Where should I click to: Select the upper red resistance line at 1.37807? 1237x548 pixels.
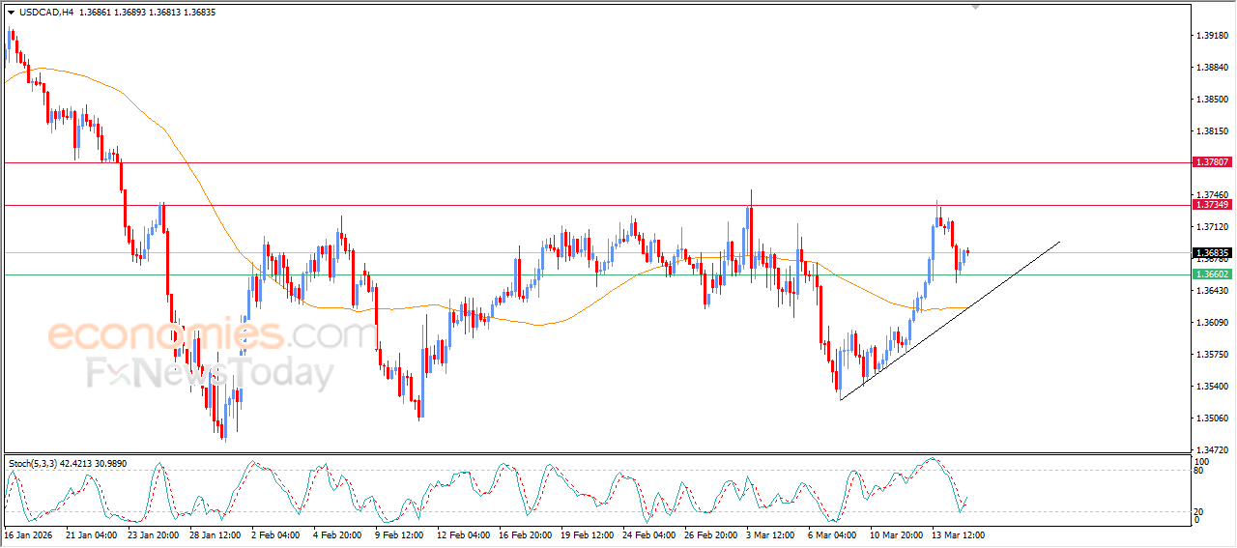click(580, 162)
